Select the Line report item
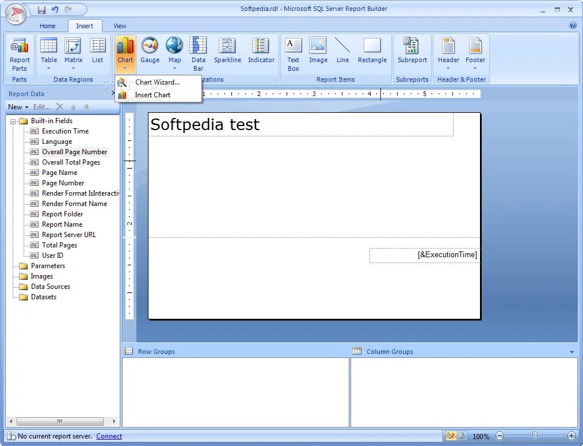This screenshot has height=446, width=583. (342, 51)
